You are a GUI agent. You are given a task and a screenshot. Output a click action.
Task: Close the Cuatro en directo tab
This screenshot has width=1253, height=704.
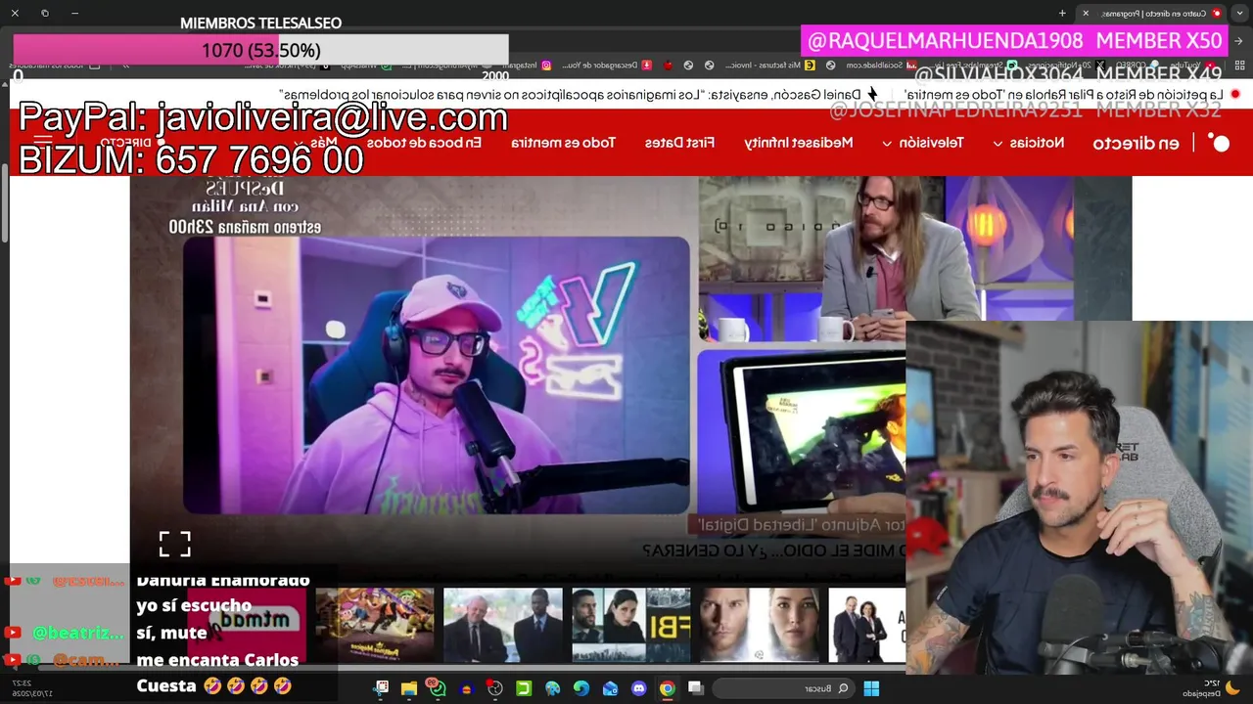pos(1085,13)
